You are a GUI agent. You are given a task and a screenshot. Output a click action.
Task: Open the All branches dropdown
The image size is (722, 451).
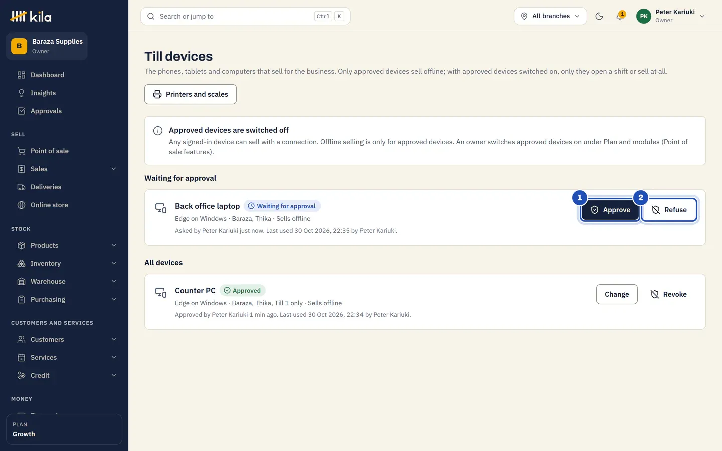550,16
